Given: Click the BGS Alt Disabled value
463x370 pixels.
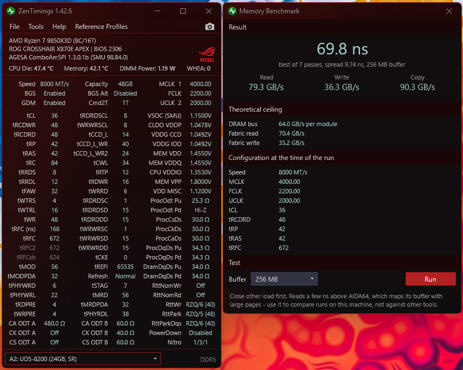Looking at the screenshot, I should pyautogui.click(x=125, y=93).
